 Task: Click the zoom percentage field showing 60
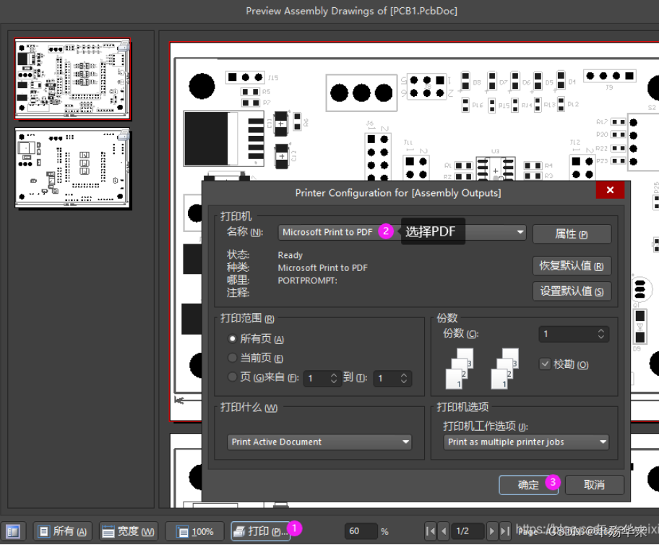(361, 531)
